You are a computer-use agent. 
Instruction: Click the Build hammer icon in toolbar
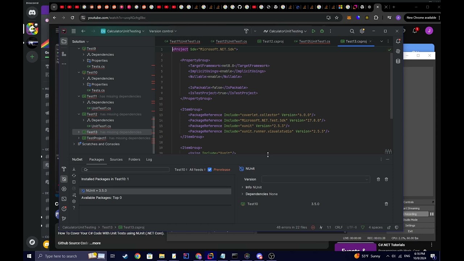pyautogui.click(x=246, y=31)
